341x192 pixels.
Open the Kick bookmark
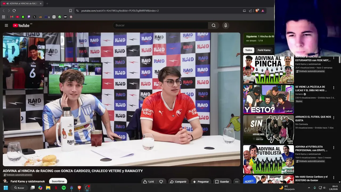(23, 17)
